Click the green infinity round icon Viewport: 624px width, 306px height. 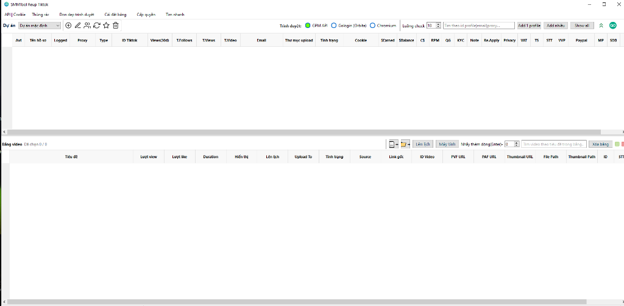(613, 26)
